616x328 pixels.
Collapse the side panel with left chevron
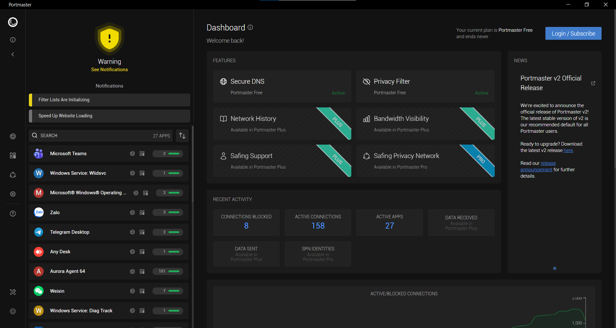13,55
